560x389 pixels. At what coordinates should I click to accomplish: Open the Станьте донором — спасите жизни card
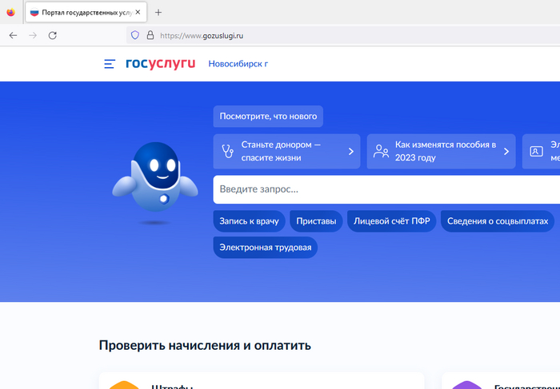(x=286, y=151)
